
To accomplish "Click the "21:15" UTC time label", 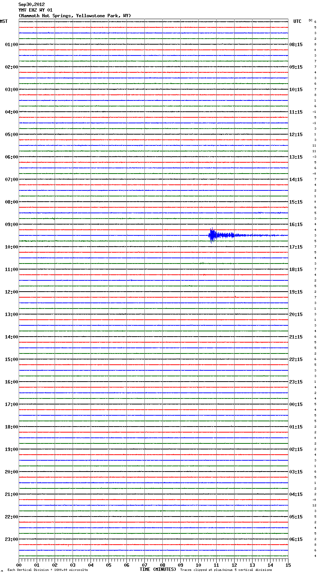I will 296,337.
